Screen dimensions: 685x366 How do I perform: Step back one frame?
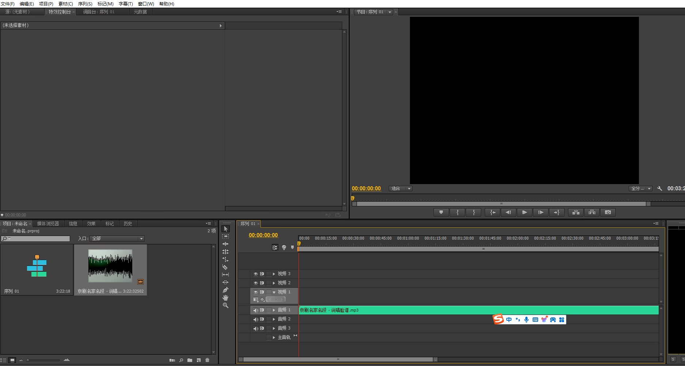pyautogui.click(x=508, y=212)
